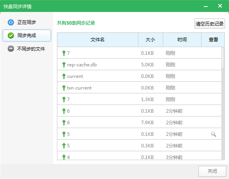Click the 文件名 column header

98,40
